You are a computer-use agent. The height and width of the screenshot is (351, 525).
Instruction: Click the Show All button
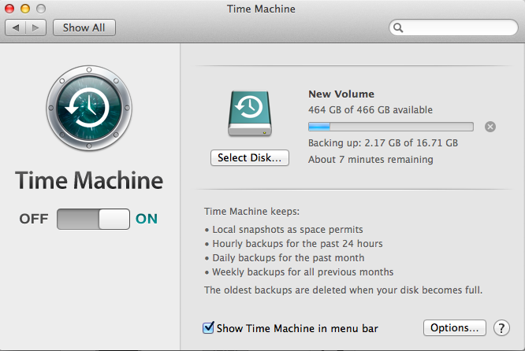click(x=84, y=28)
